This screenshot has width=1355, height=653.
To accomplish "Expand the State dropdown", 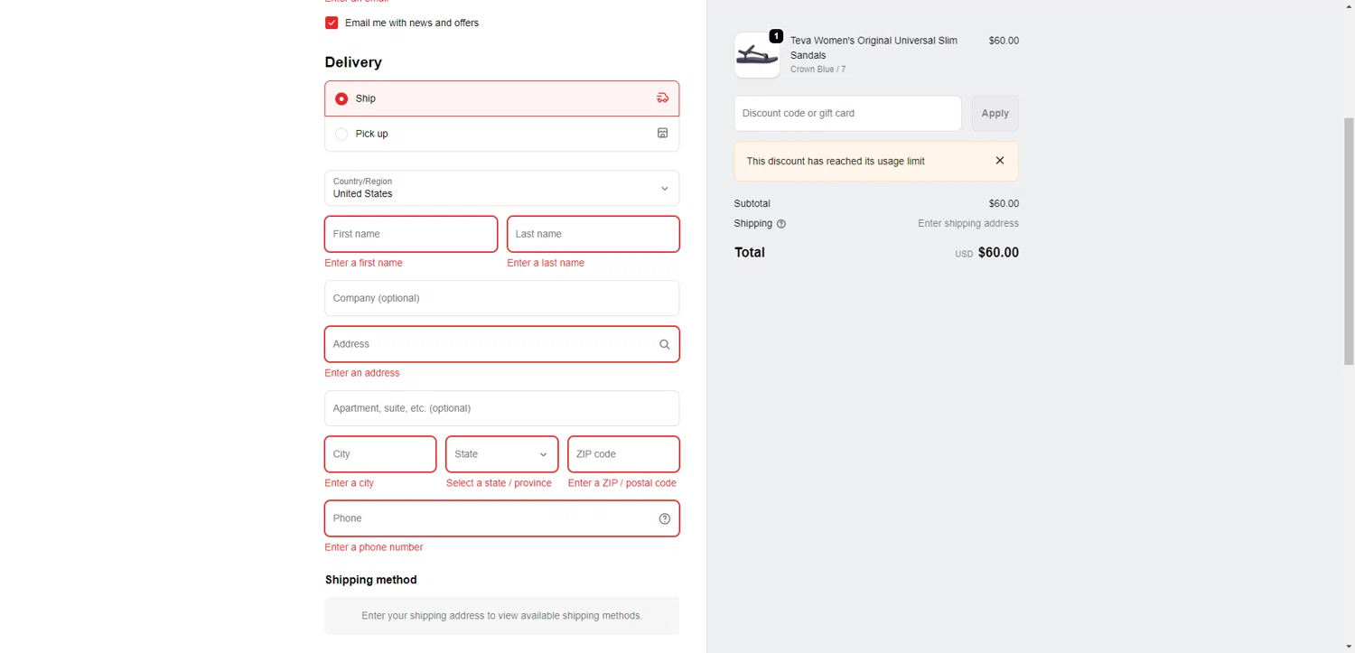I will (501, 454).
